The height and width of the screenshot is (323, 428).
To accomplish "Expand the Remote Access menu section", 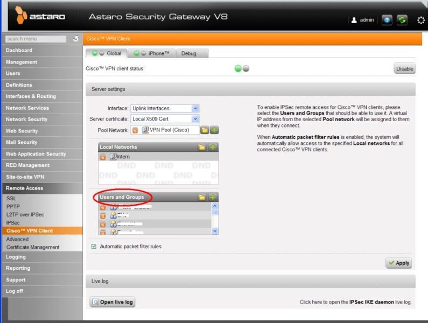I will (43, 188).
